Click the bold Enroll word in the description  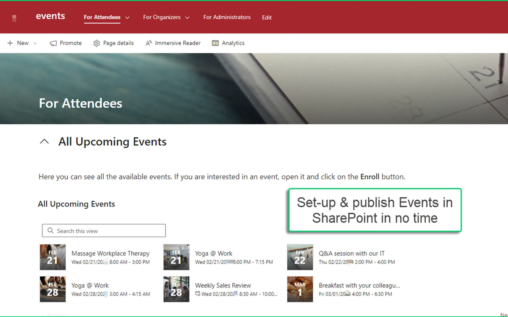(x=370, y=177)
